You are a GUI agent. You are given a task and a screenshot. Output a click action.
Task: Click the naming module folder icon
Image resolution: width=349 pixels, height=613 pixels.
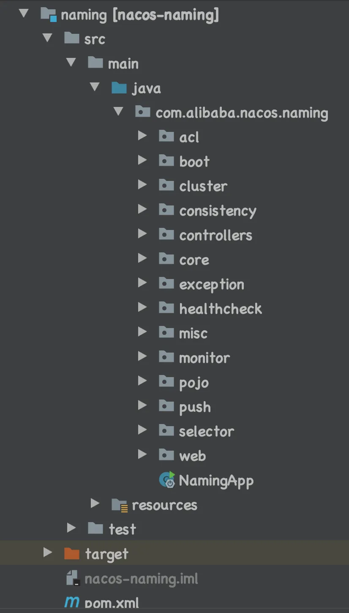(48, 15)
